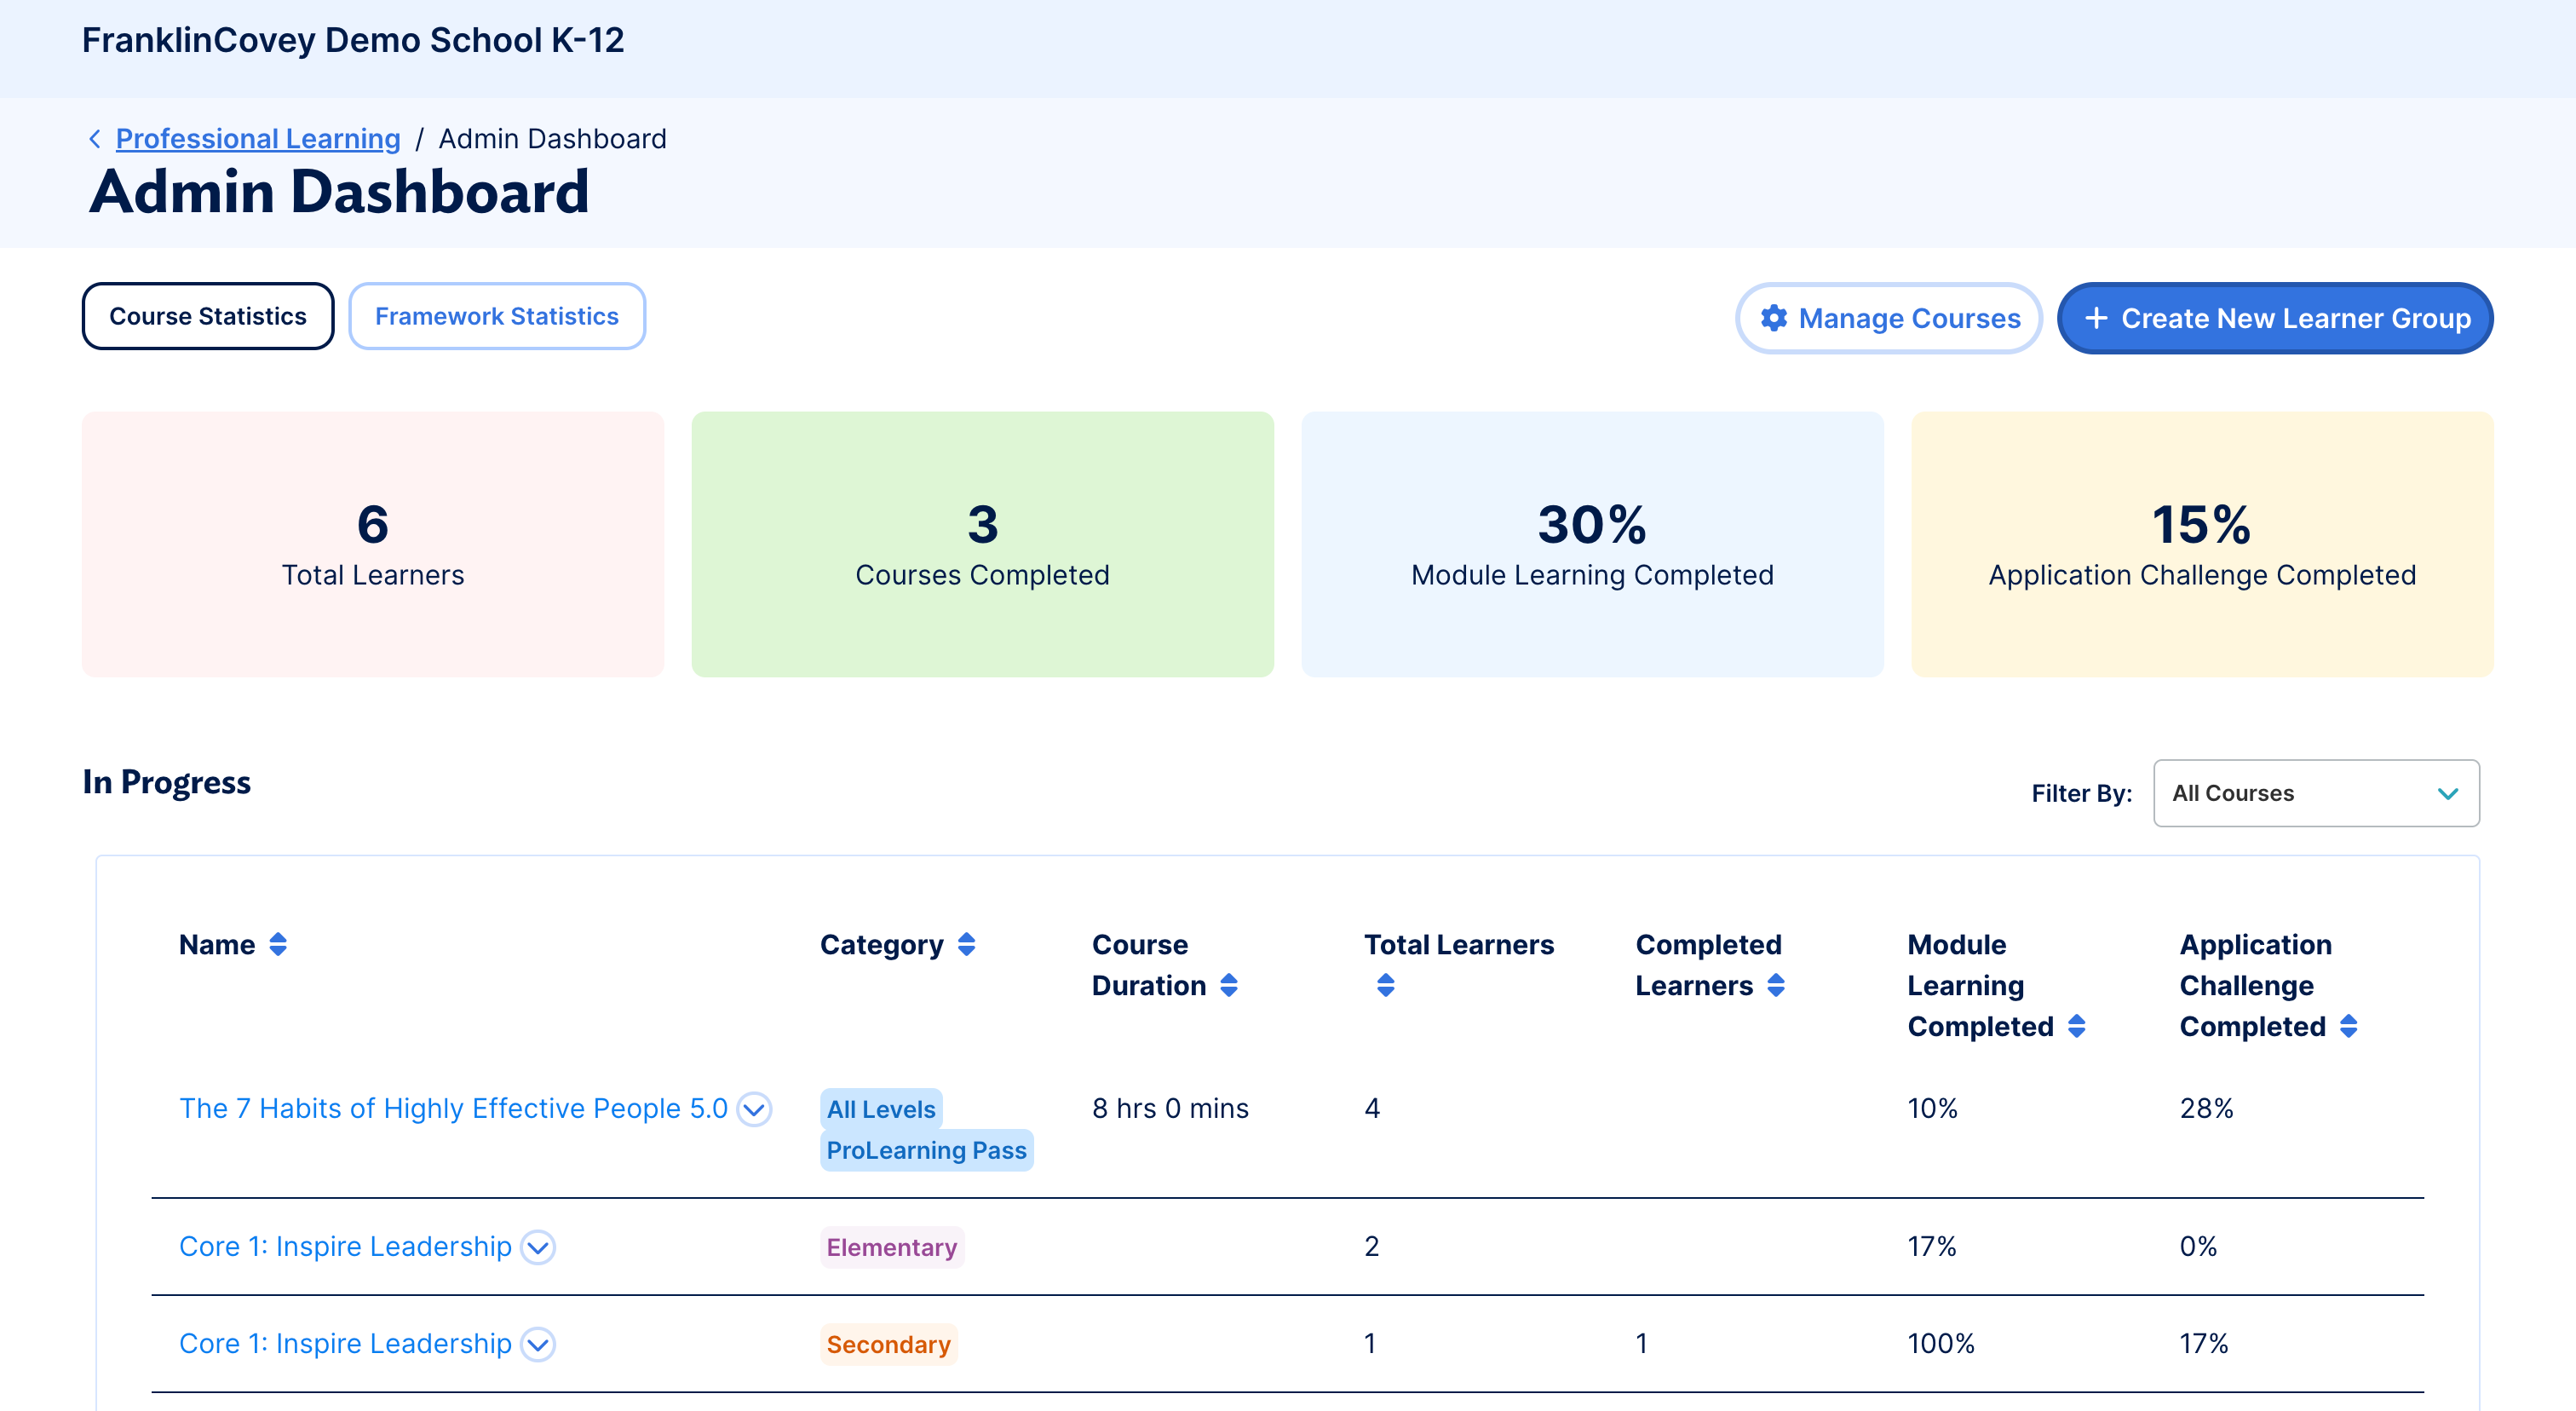Sort by Completed Learners column
This screenshot has width=2576, height=1411.
(x=1776, y=986)
